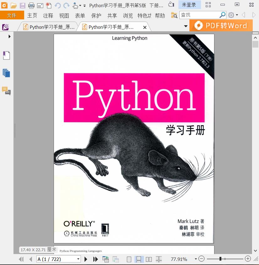Open the page thumbnails panel from the sidebar
Image resolution: width=259 pixels, height=265 pixels.
[7, 73]
